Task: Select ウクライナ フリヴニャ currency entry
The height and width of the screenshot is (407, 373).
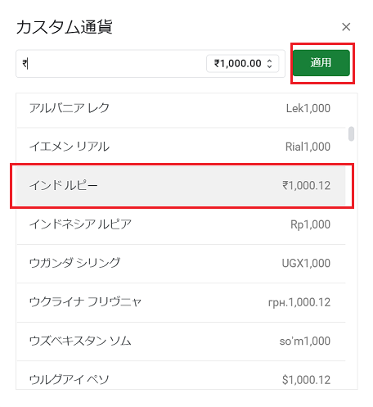Action: click(x=182, y=302)
